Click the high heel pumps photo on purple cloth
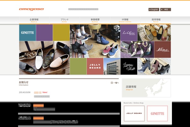This screenshot has height=127, width=190. click(x=137, y=50)
